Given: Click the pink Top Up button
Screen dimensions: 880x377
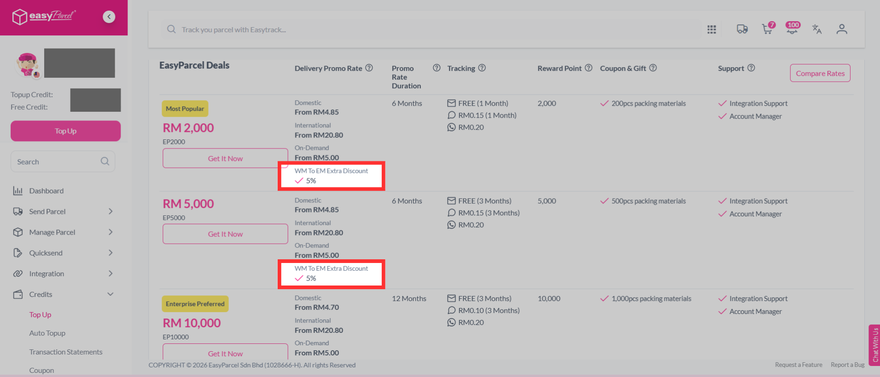Looking at the screenshot, I should 65,131.
